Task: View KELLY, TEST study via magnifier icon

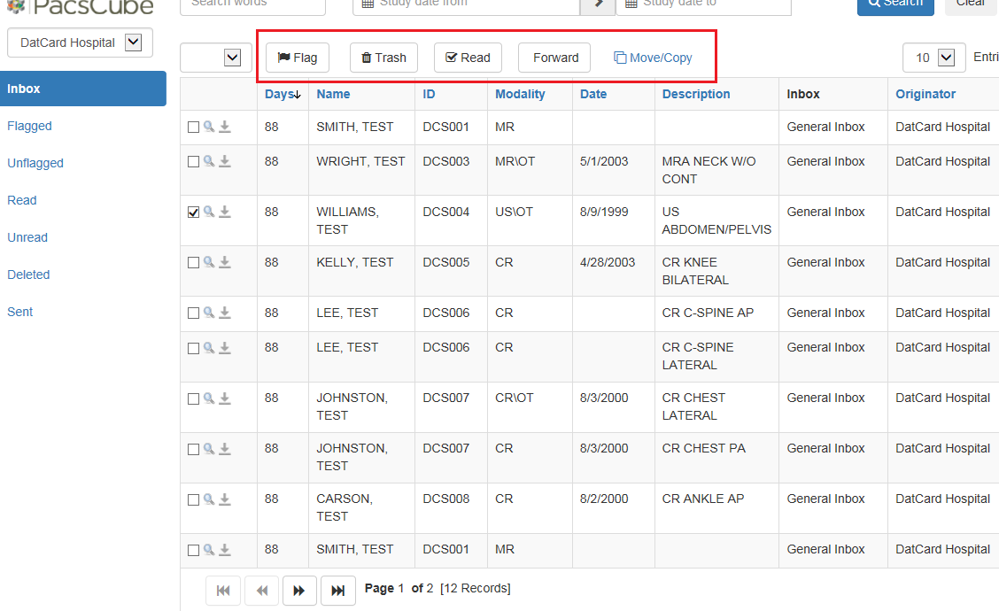Action: pyautogui.click(x=209, y=261)
